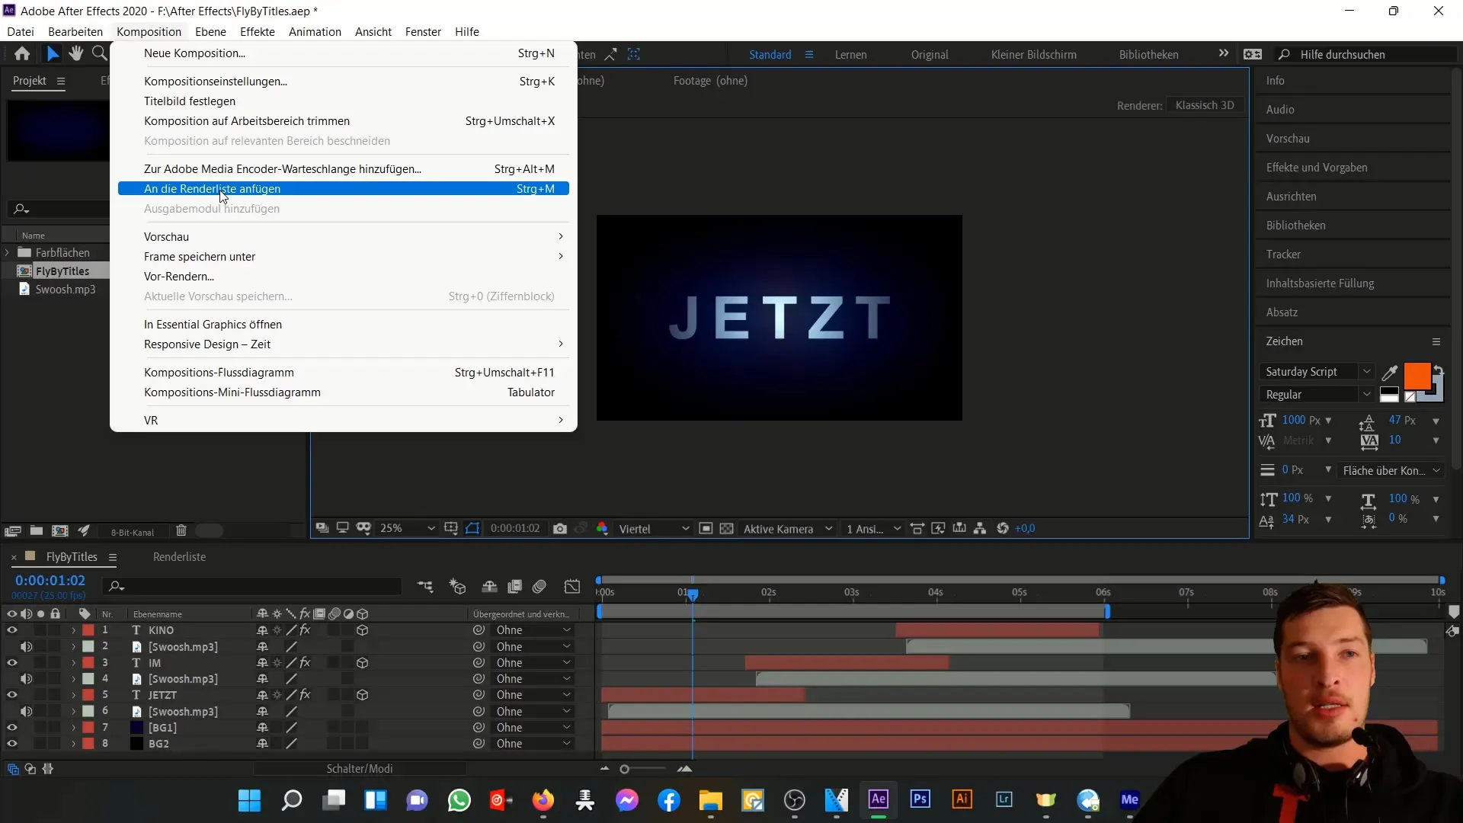The image size is (1463, 823).
Task: Expand layer 1 KINO properties
Action: 74,631
